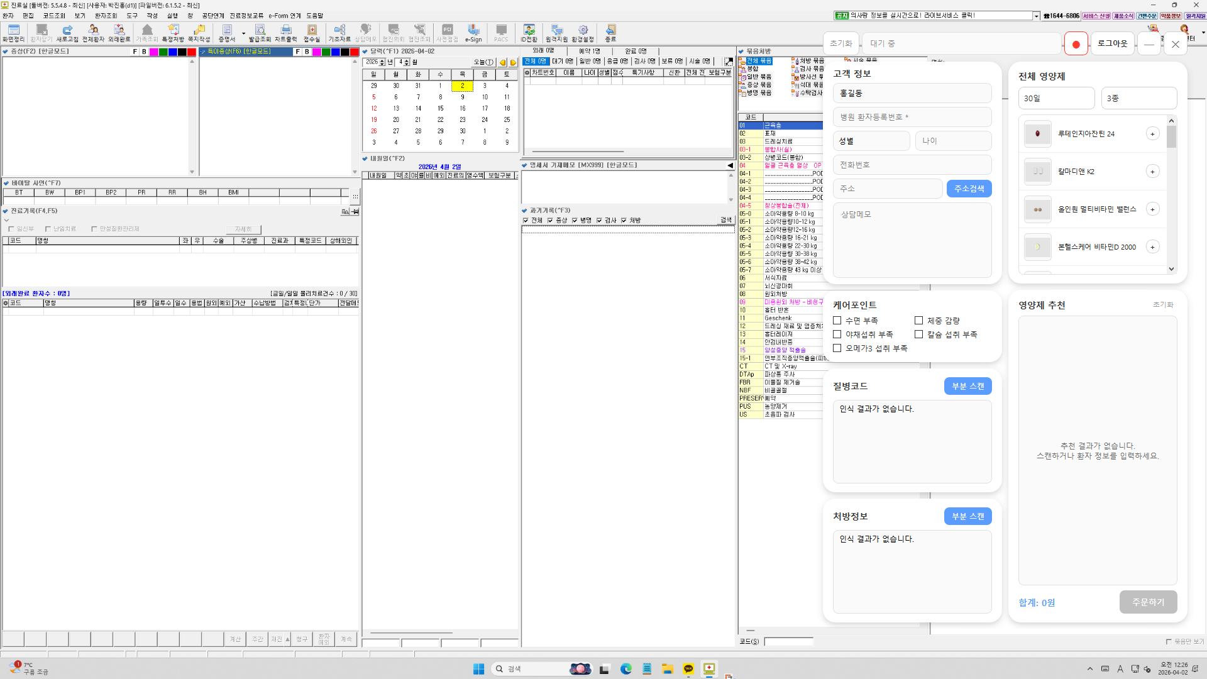Enable the 오메가3 섭취 부족 checkbox
This screenshot has height=679, width=1207.
837,348
